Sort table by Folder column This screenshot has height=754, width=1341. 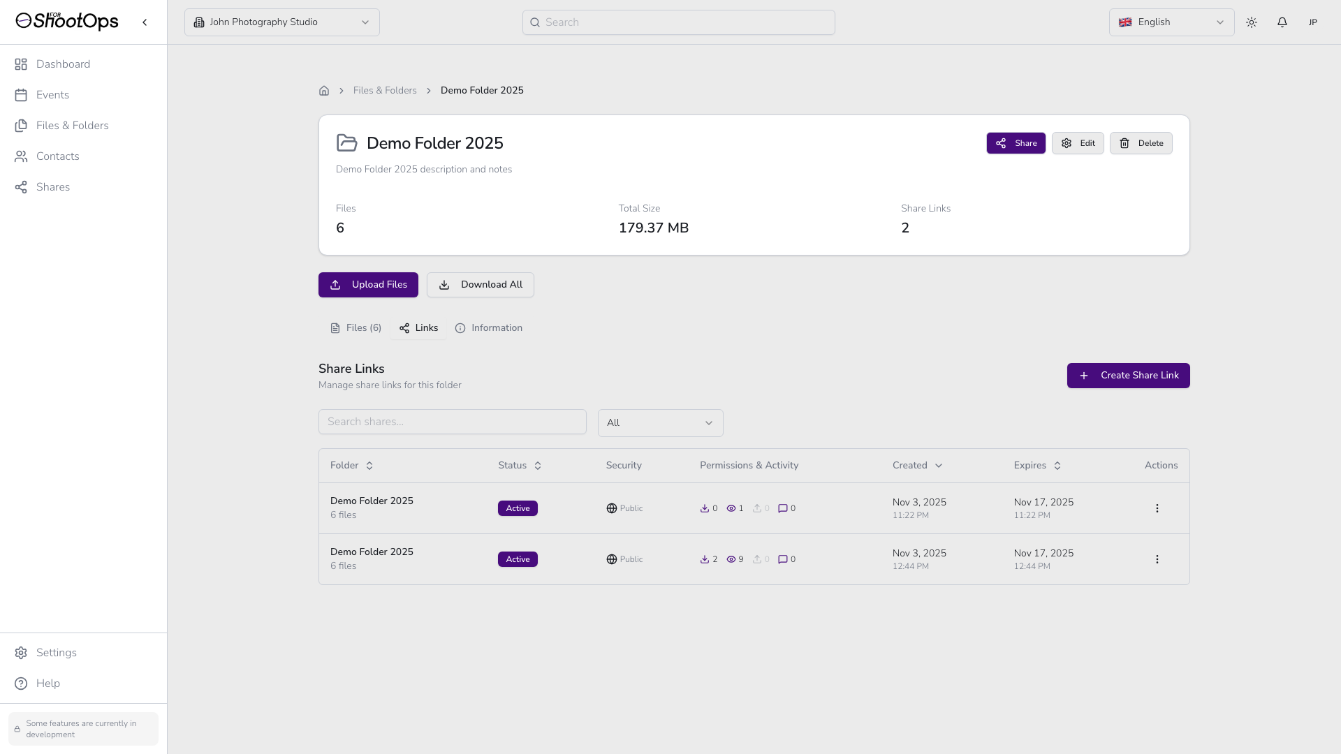[x=351, y=466]
